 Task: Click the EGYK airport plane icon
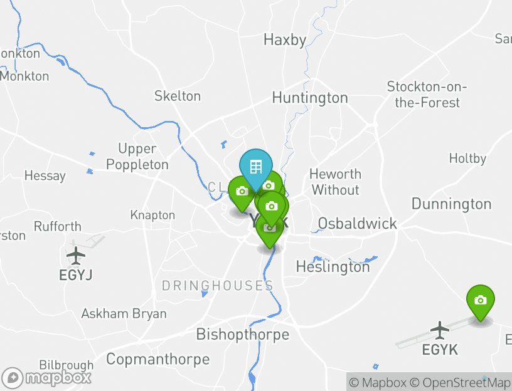(440, 330)
